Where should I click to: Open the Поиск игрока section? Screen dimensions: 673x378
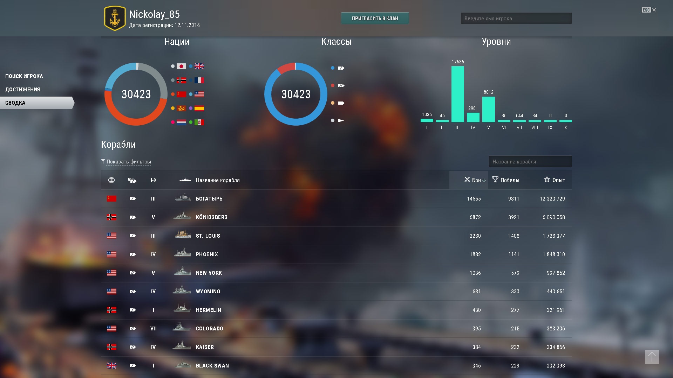point(24,76)
